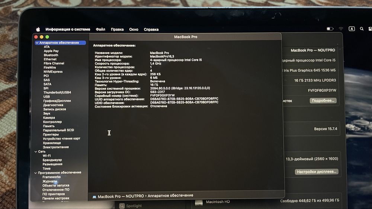Select Графика/Дисплеи in the sidebar
Screen dimensions: 372x209
coord(57,101)
